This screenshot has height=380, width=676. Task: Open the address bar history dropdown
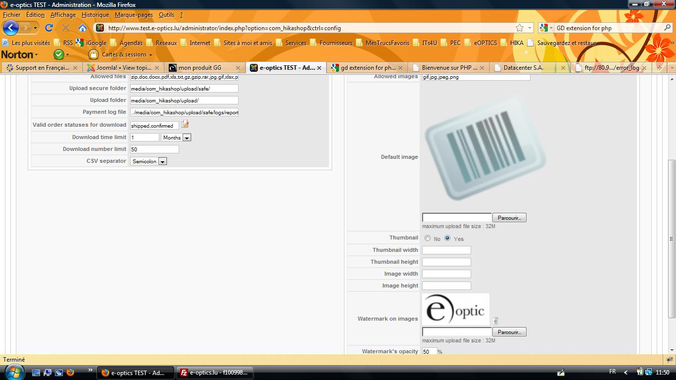530,28
